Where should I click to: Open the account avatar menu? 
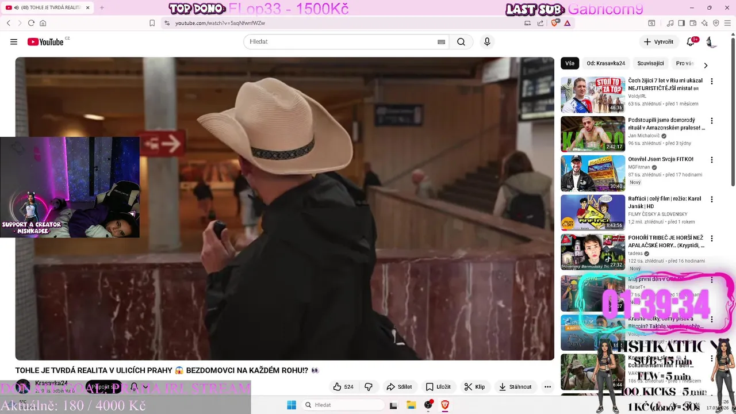(711, 42)
